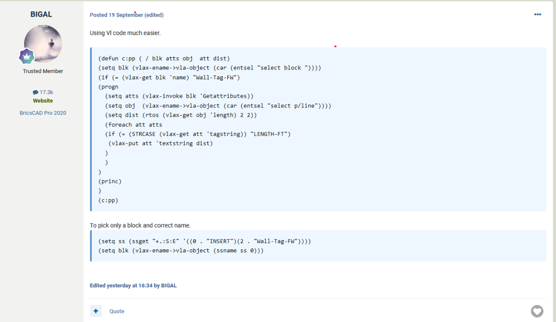
Task: Click 'To pick only a block' sentence
Action: coord(140,225)
